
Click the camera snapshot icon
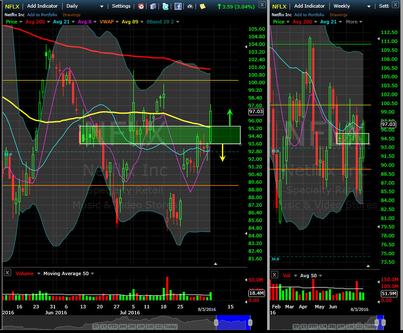pyautogui.click(x=190, y=6)
